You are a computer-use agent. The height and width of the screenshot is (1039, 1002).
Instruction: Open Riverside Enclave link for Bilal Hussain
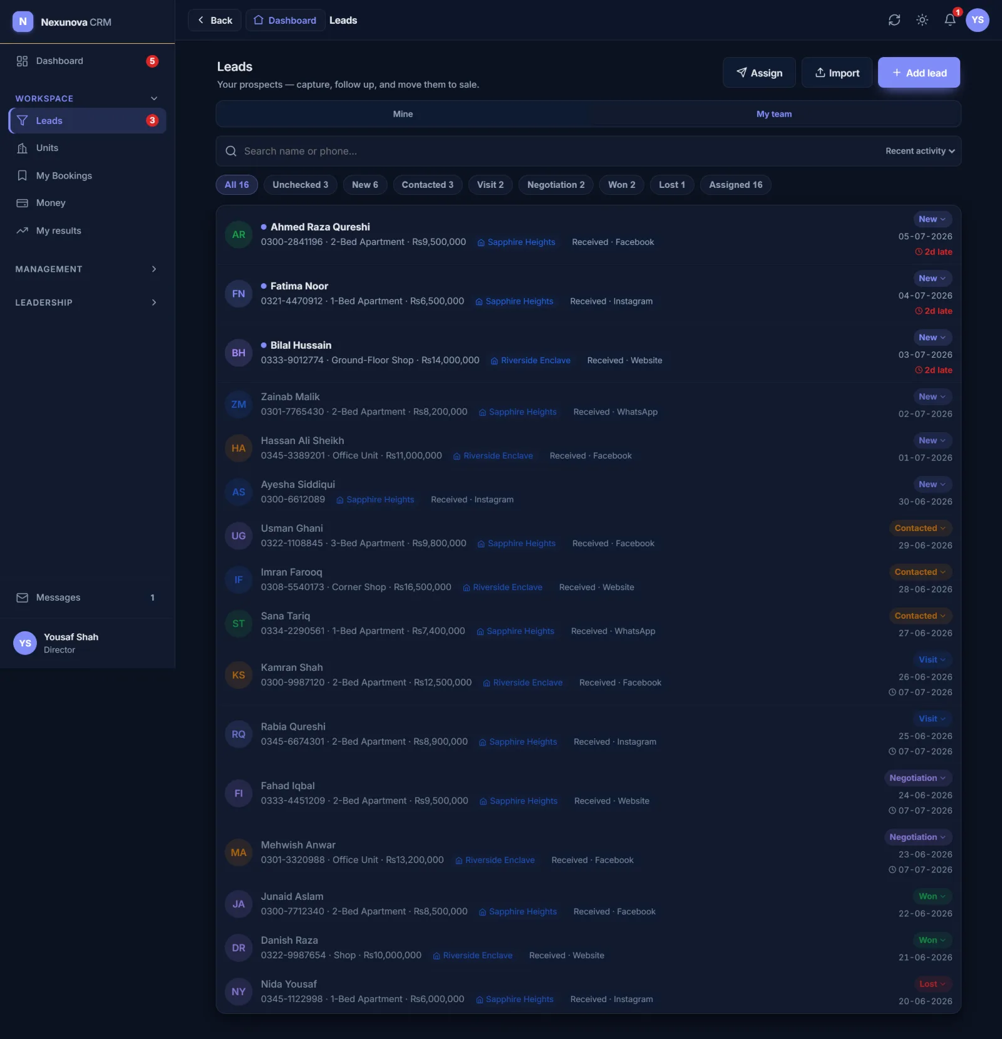point(530,360)
